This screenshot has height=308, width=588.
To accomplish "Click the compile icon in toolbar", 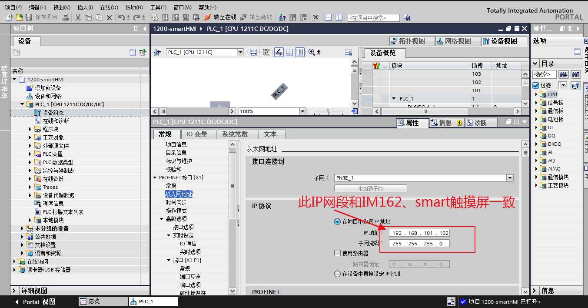I will (154, 17).
